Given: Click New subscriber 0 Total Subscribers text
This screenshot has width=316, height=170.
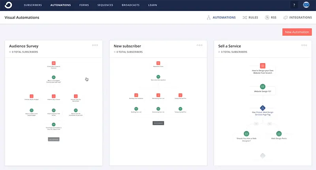Looking at the screenshot, I should pos(130,52).
